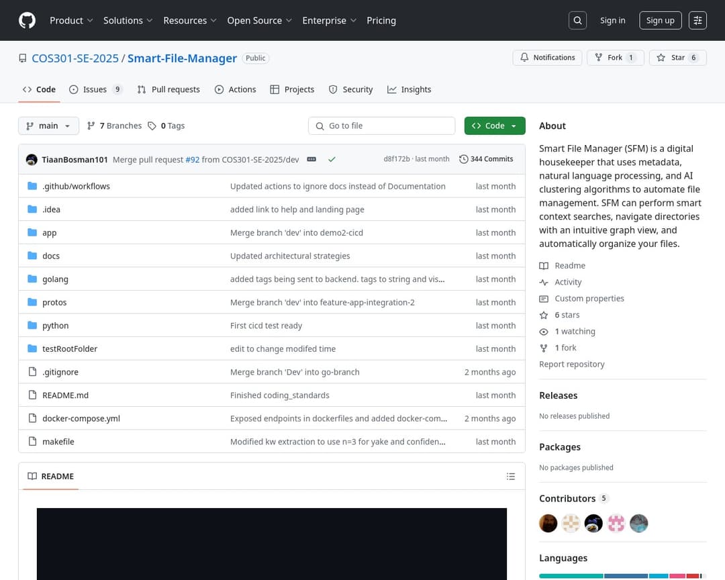Open the COS301-SE-2025 organization link
Viewport: 725px width, 580px height.
click(x=75, y=58)
